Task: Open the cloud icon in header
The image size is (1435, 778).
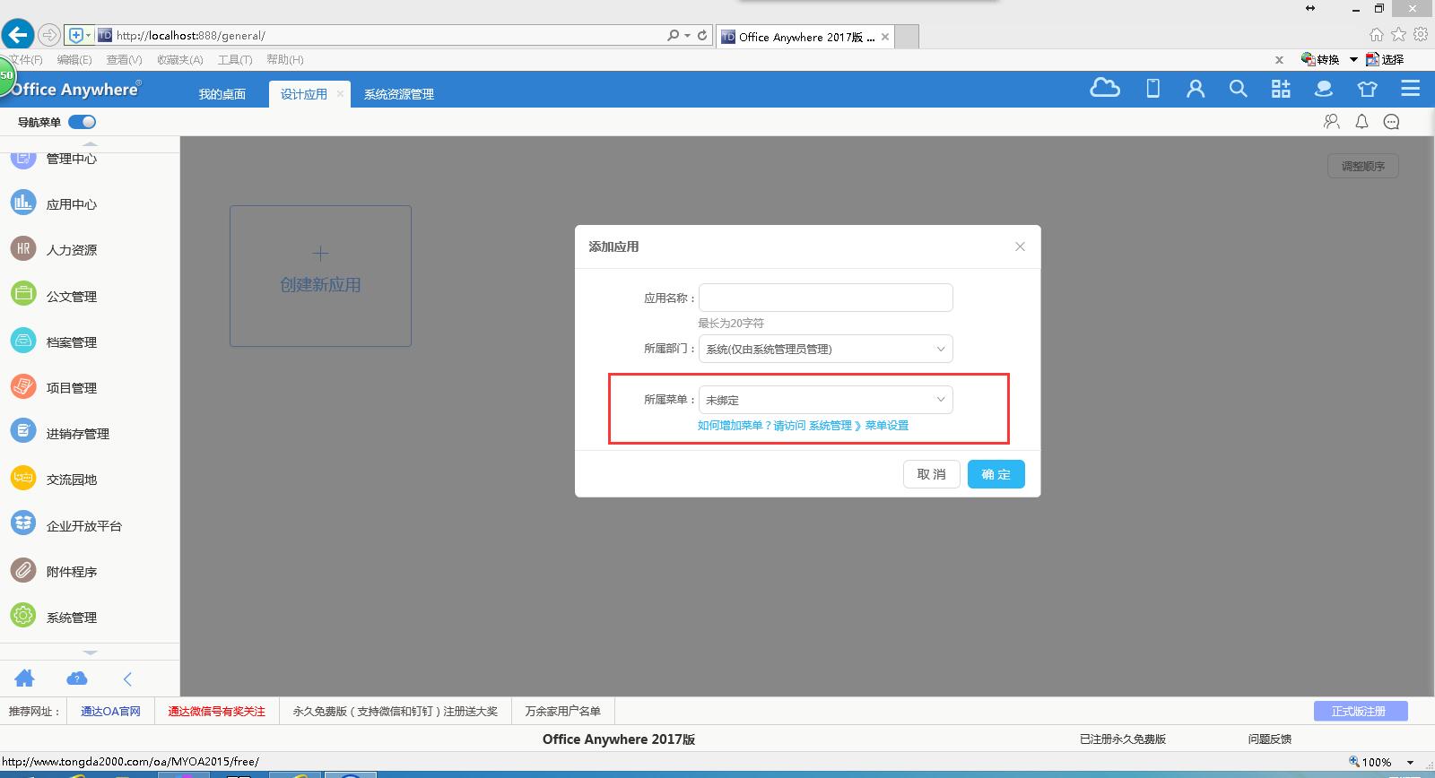Action: (1105, 88)
